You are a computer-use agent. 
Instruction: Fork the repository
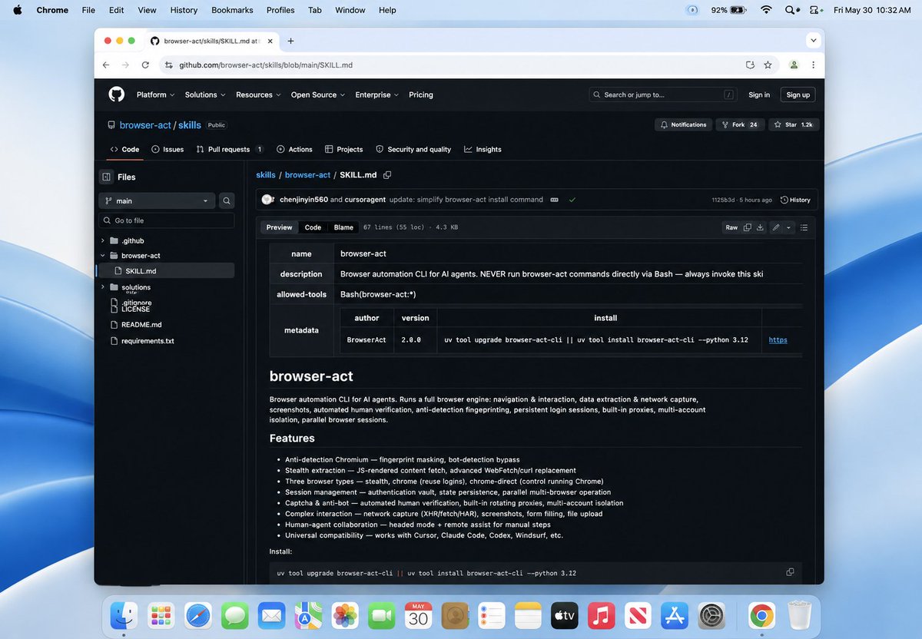(x=740, y=124)
